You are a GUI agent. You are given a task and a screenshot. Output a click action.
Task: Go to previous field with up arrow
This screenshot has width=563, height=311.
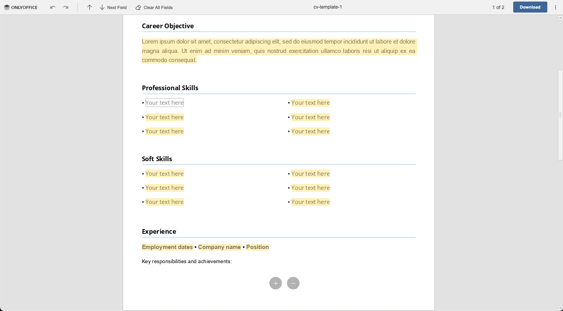point(89,7)
